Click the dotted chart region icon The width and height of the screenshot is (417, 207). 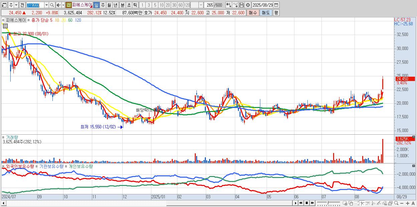tap(356, 203)
